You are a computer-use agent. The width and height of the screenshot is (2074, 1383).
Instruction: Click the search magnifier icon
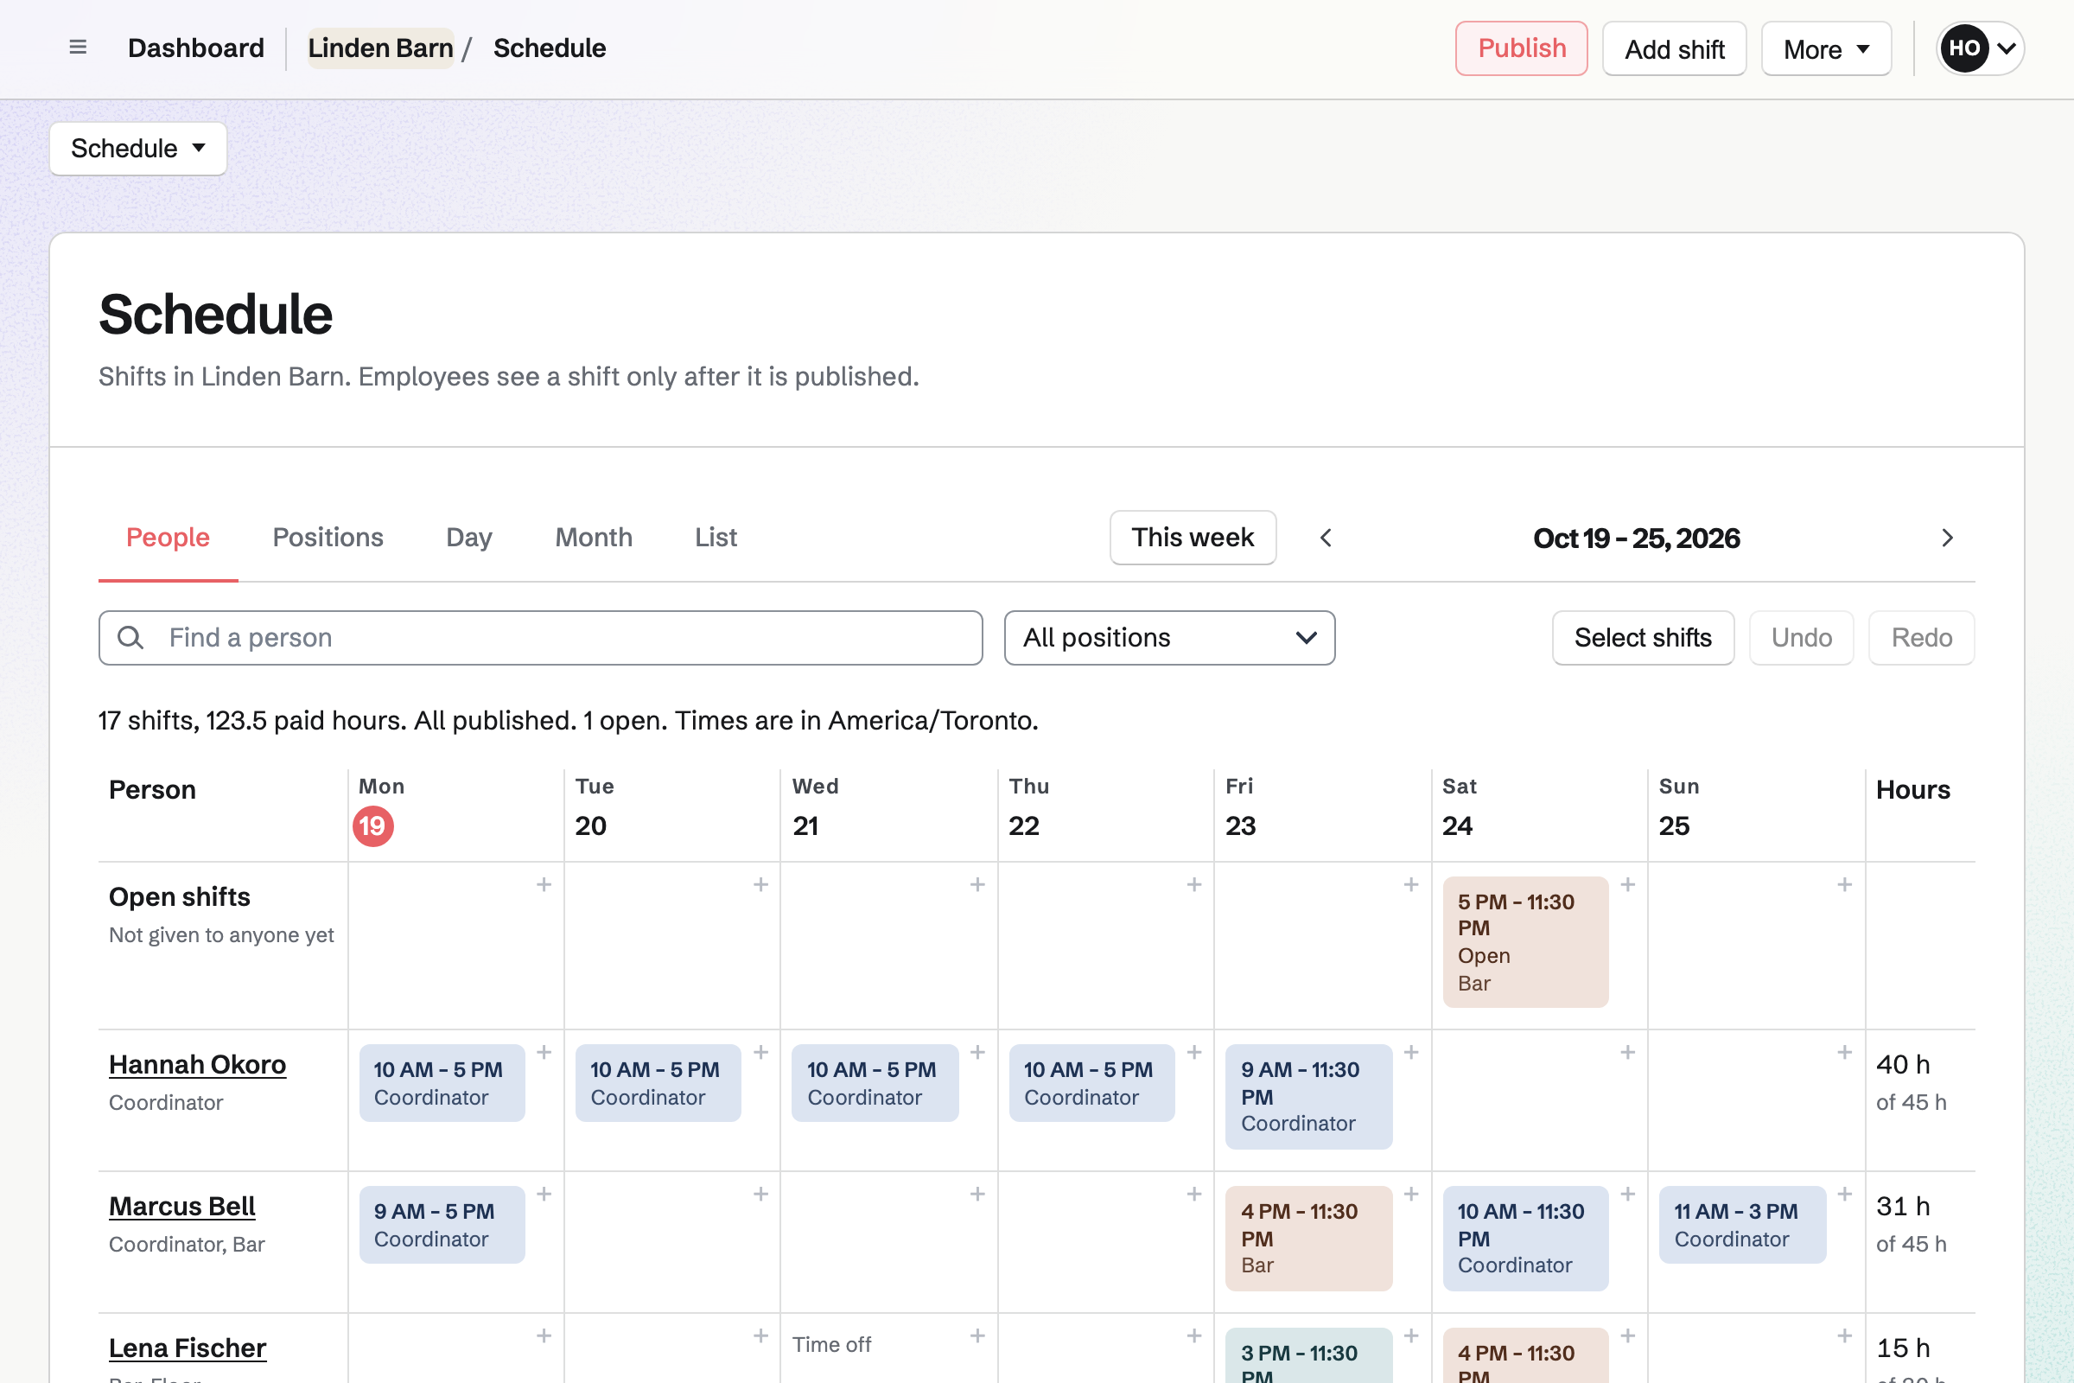pyautogui.click(x=130, y=638)
